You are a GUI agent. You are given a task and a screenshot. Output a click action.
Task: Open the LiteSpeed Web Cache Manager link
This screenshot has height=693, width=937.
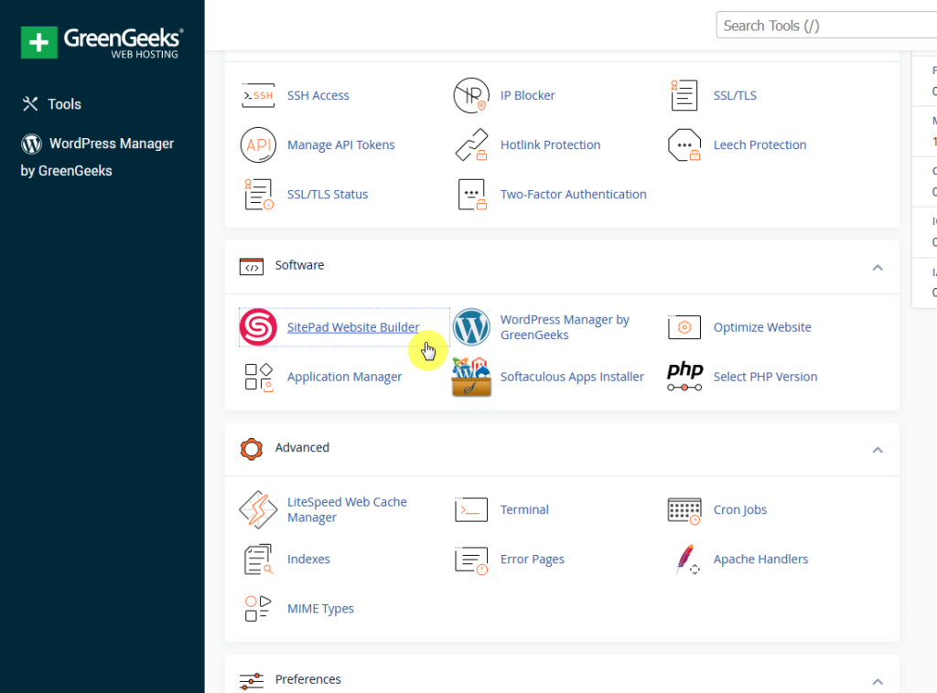347,510
